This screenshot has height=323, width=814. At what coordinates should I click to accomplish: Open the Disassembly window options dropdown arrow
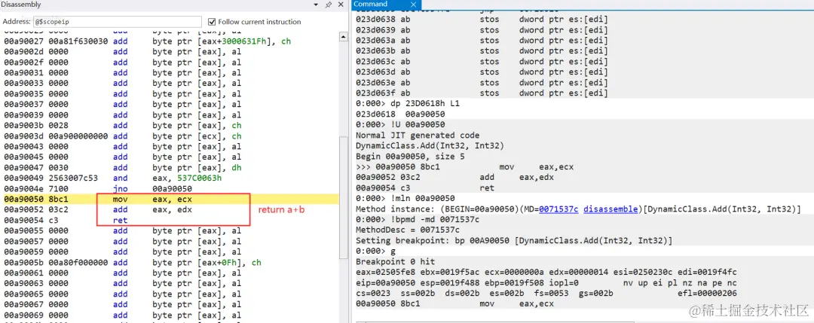click(317, 5)
